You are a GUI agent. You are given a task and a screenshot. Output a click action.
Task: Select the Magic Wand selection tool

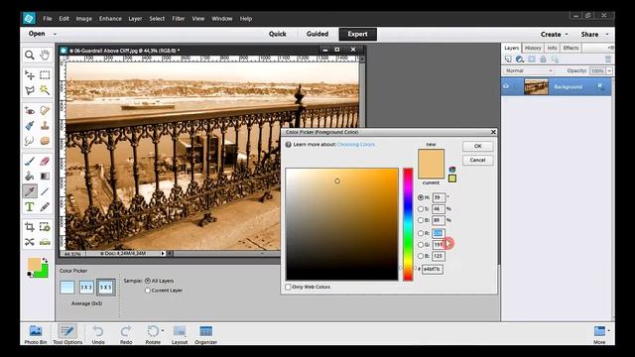tap(45, 90)
